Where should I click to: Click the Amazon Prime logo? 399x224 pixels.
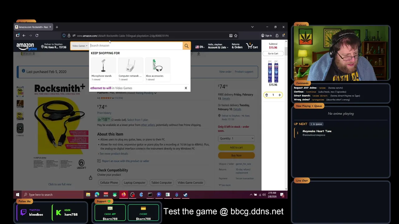pyautogui.click(x=27, y=47)
